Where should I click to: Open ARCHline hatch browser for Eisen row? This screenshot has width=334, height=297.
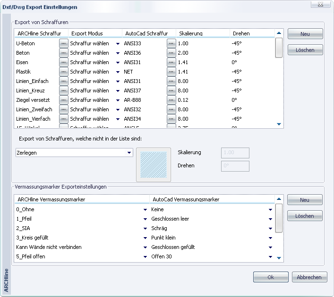63,62
